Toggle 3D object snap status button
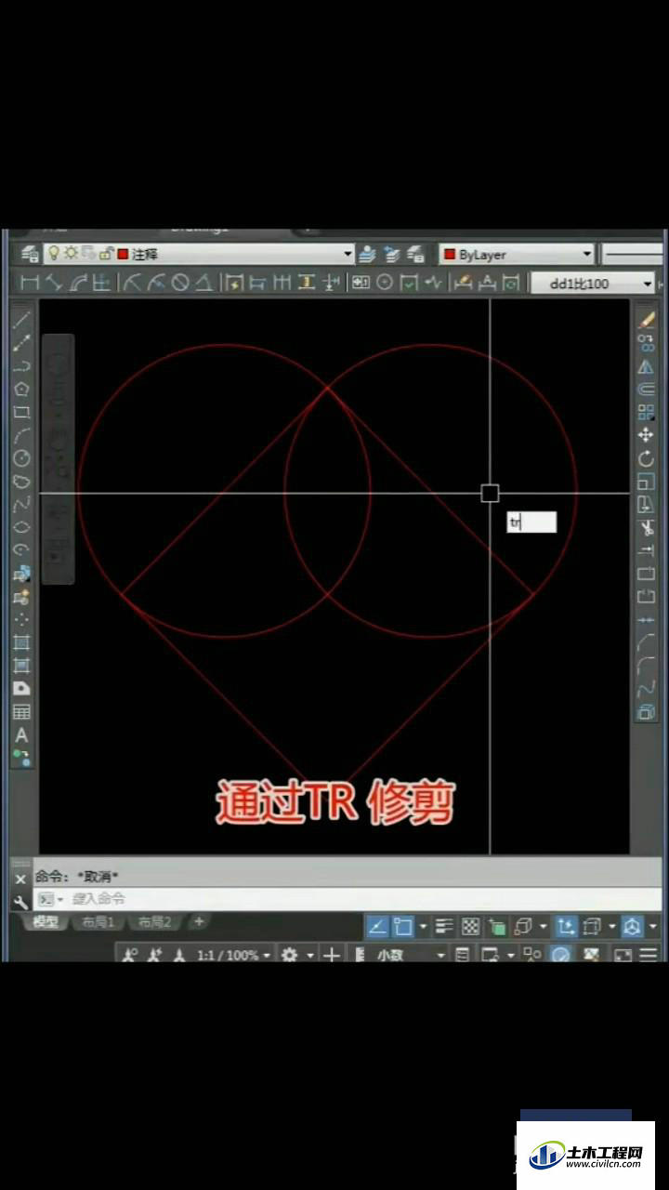669x1190 pixels. pyautogui.click(x=523, y=926)
